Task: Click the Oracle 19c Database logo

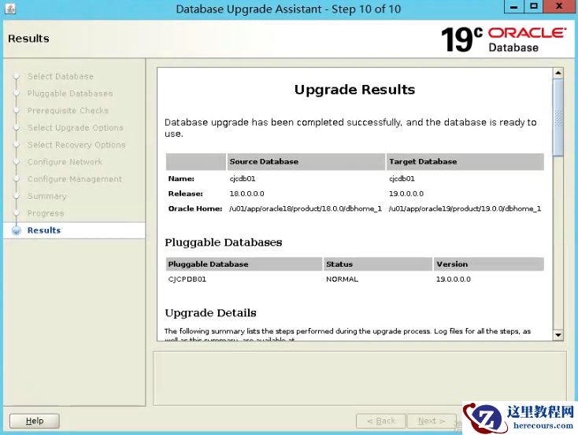Action: click(x=503, y=39)
